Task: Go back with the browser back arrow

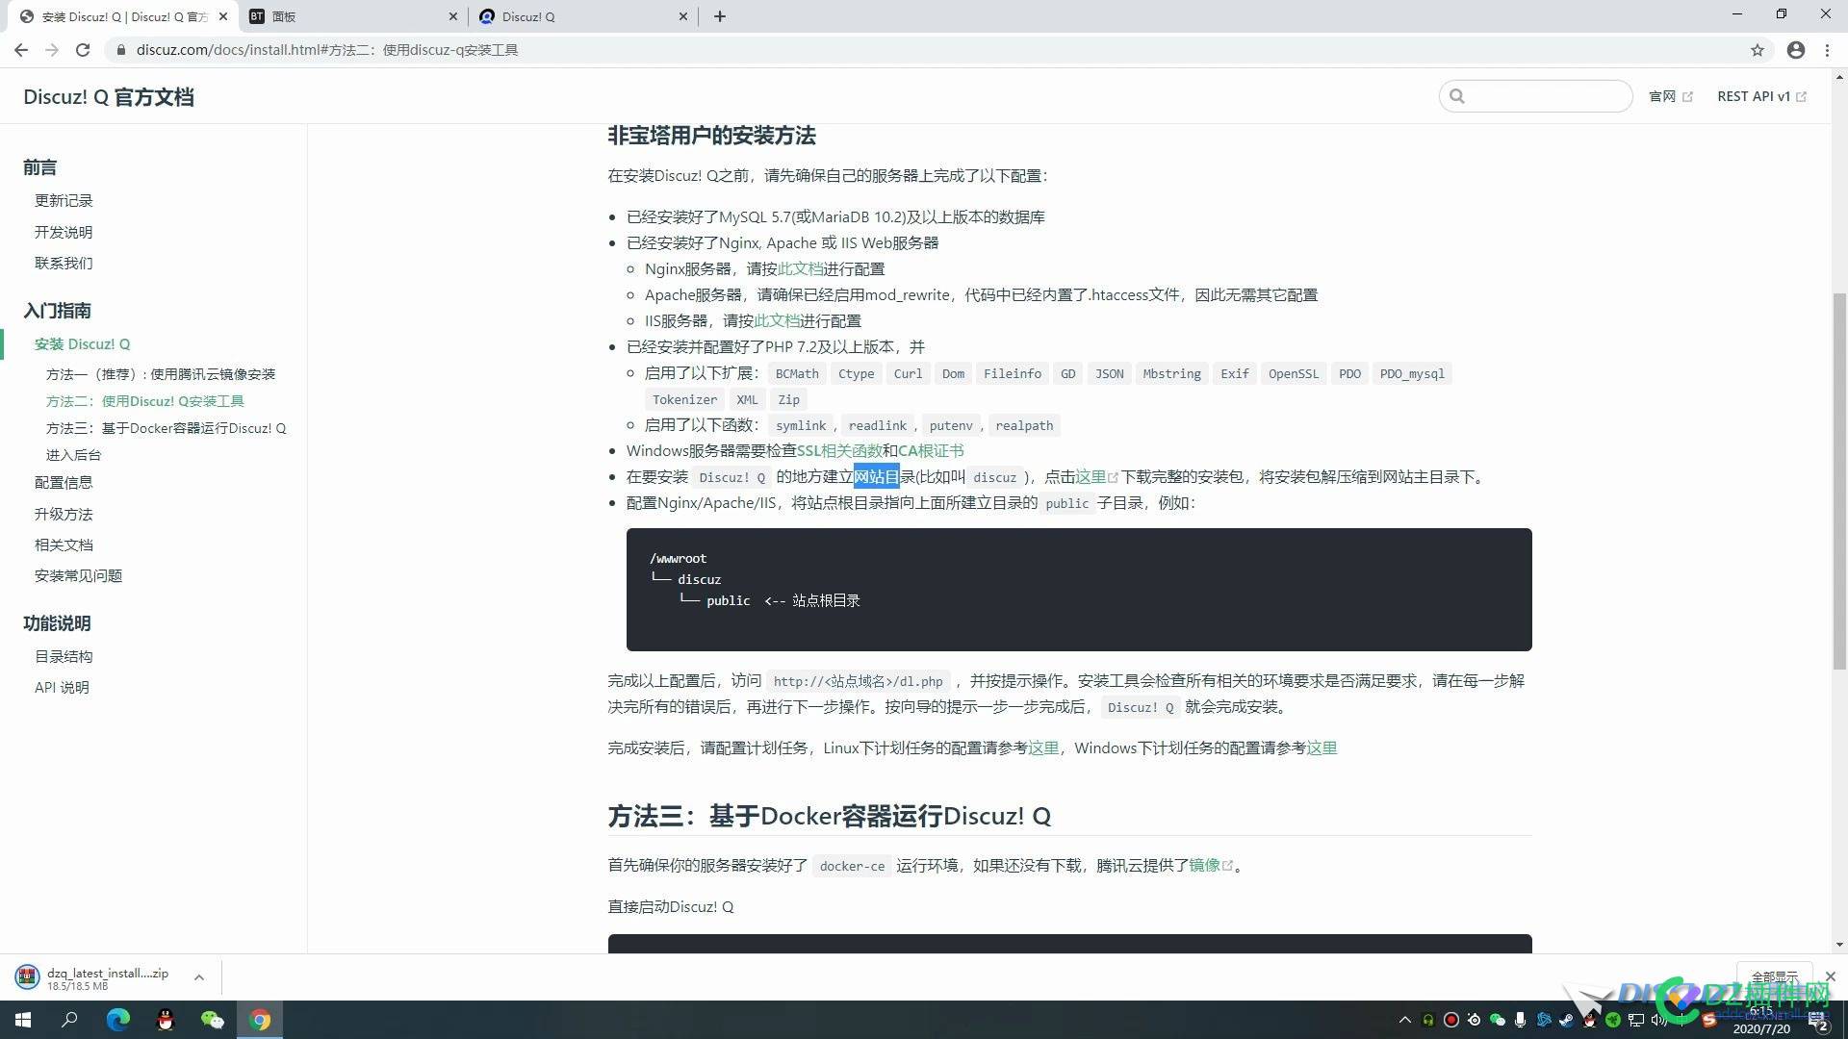Action: click(21, 50)
